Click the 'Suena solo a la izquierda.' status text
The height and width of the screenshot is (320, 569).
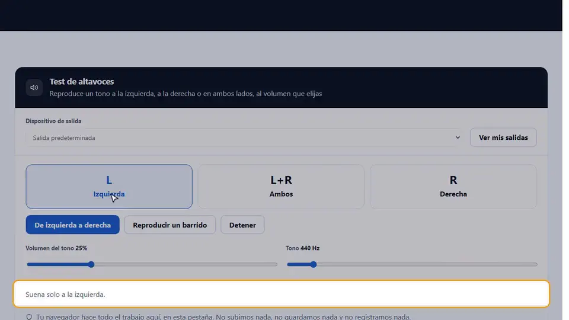pos(65,295)
